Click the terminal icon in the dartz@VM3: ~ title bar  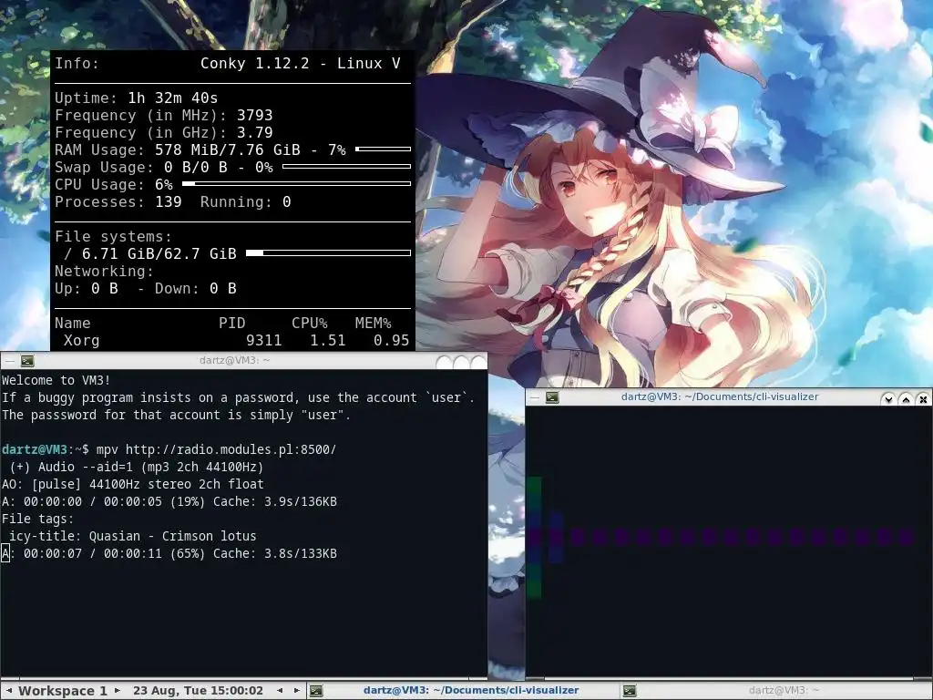coord(27,361)
